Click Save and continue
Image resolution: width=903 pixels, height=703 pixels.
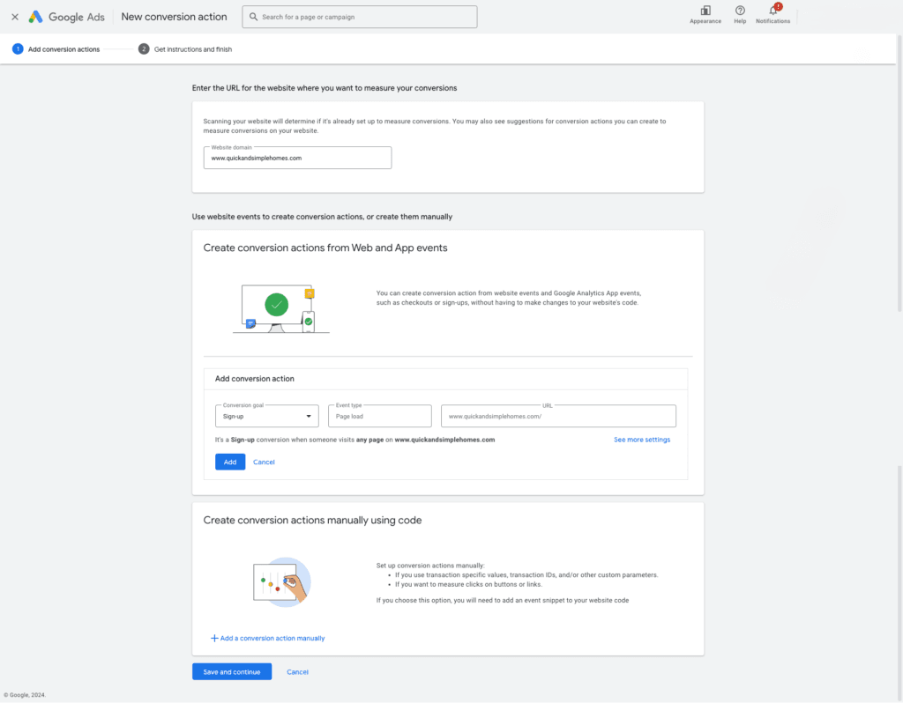(x=231, y=671)
